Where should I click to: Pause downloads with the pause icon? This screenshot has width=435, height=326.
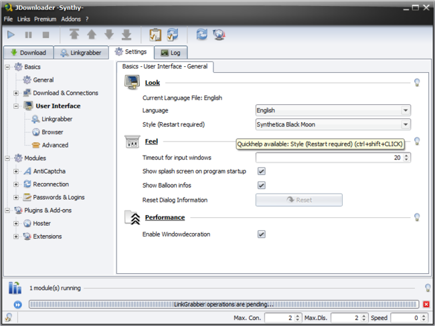28,35
